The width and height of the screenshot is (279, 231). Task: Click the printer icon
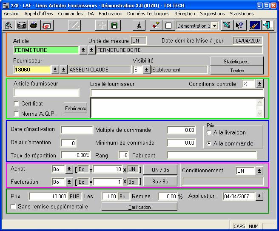(x=34, y=26)
